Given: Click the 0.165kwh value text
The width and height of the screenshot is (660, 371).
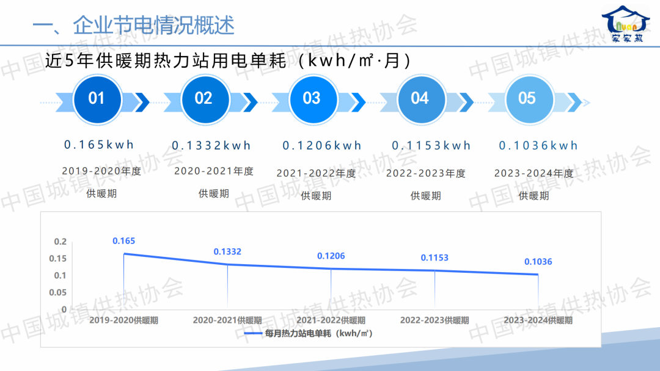Looking at the screenshot, I should [99, 145].
